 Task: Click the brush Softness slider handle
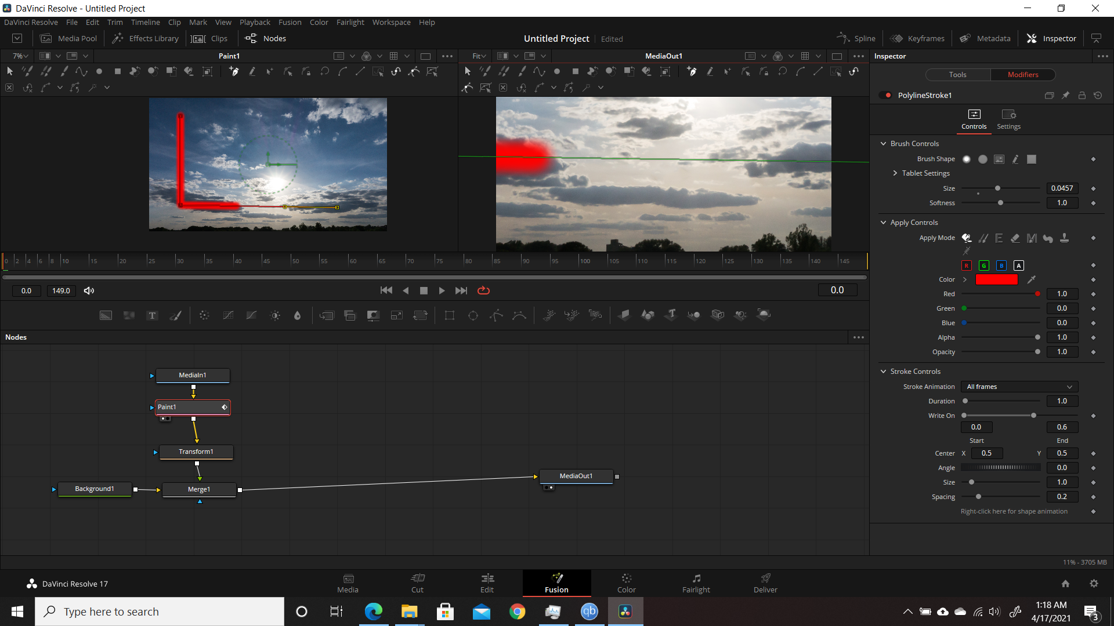1000,203
